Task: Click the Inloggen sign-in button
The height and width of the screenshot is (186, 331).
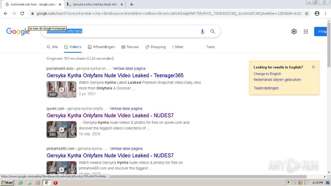Action: pyautogui.click(x=321, y=32)
